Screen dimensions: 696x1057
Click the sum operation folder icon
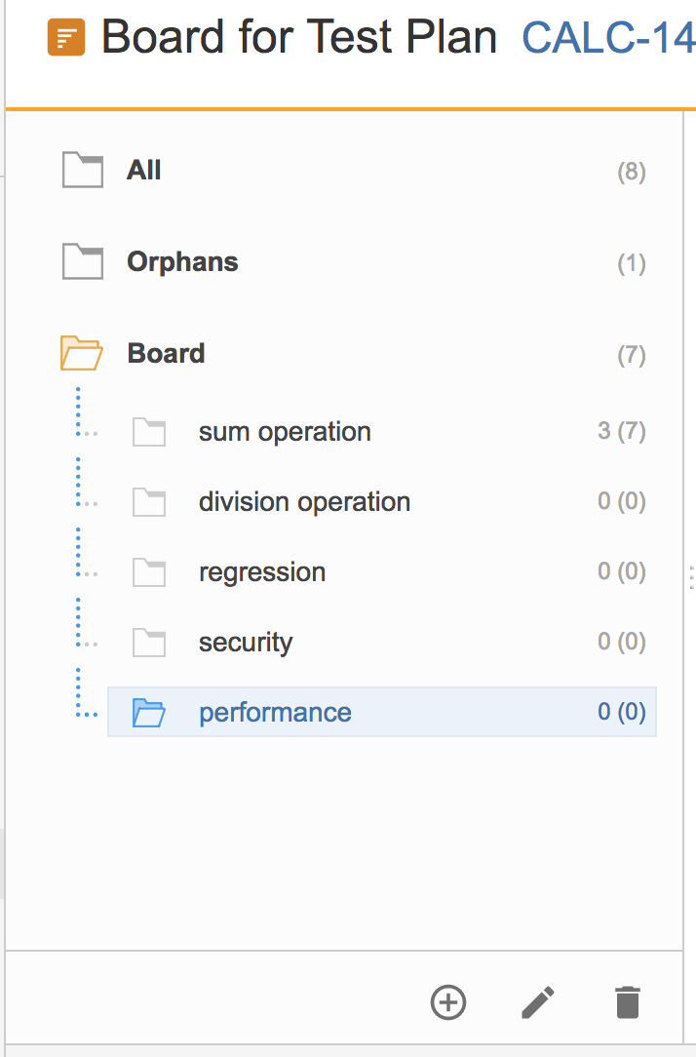tap(149, 432)
